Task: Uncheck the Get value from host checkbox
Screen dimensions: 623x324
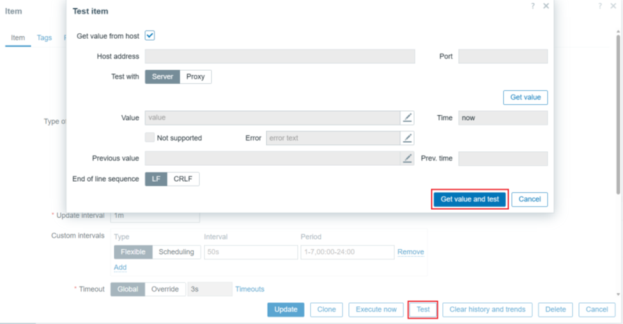Action: click(150, 36)
